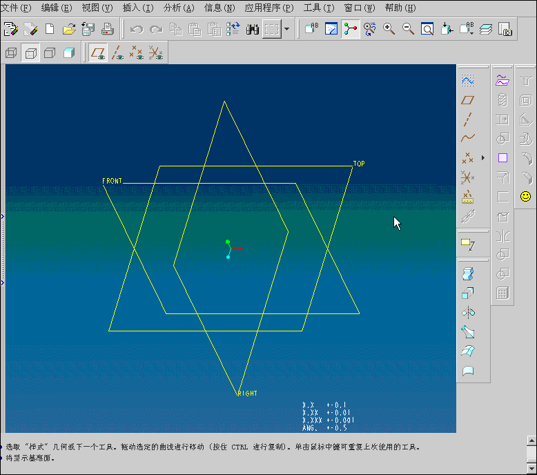Select the Datum Point tool
Screen dimensions: 537x475
pos(467,158)
